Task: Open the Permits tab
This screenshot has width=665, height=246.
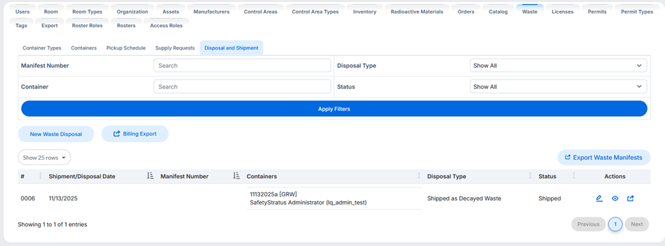Action: point(597,12)
